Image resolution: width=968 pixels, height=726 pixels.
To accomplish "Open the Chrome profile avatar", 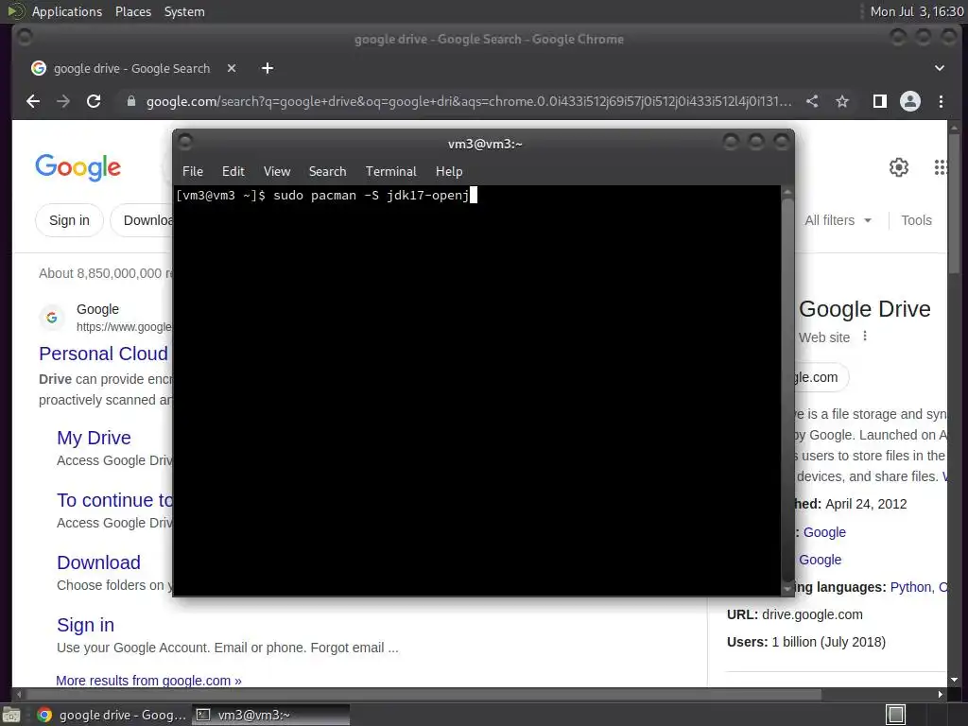I will point(910,101).
